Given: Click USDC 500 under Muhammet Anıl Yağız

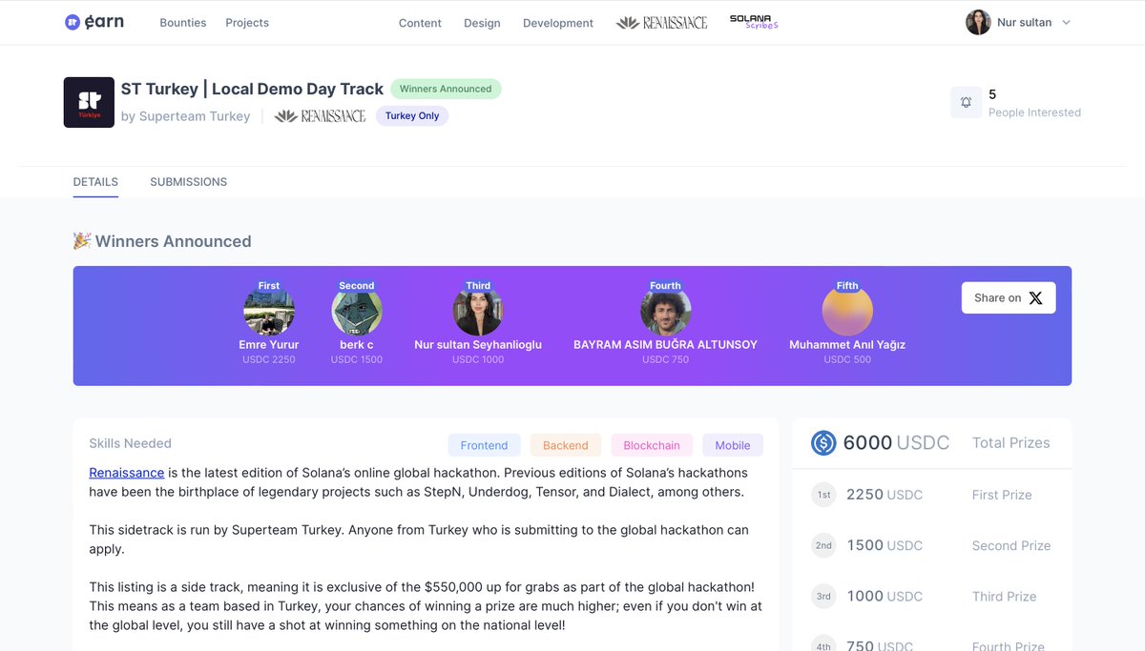Looking at the screenshot, I should (847, 359).
